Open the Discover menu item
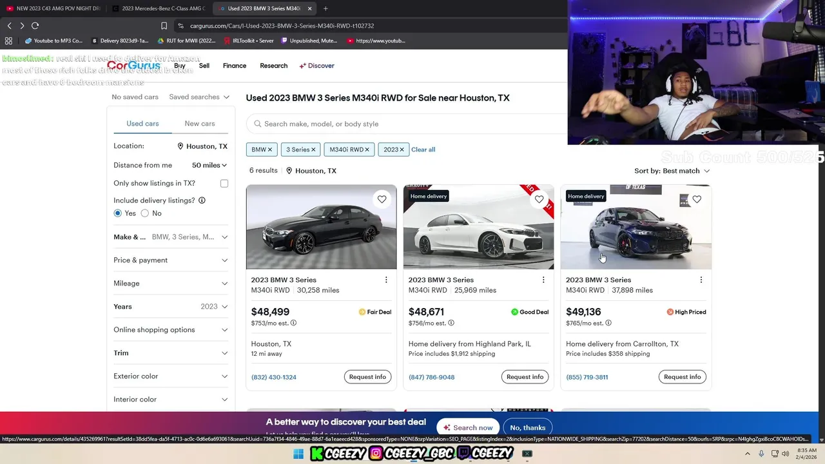The height and width of the screenshot is (464, 825). pos(316,66)
